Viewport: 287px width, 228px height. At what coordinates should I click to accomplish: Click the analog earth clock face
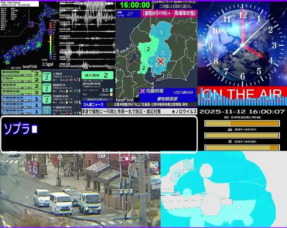[242, 46]
